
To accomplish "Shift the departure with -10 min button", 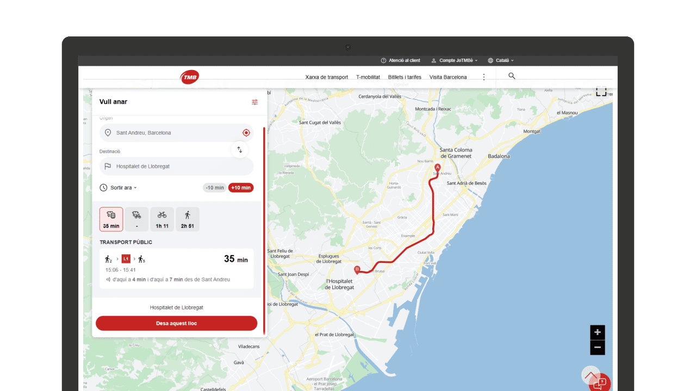I will (x=215, y=187).
